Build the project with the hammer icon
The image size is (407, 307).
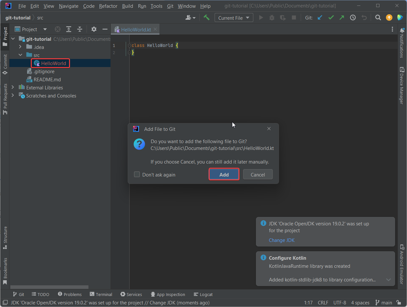(206, 17)
